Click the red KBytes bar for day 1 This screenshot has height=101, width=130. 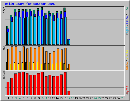8,89
